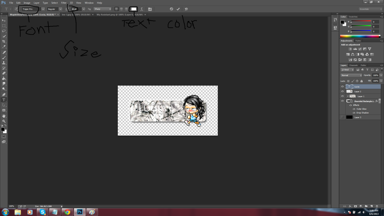Select the Healing Brush tool
384x216 pixels.
(x=4, y=52)
